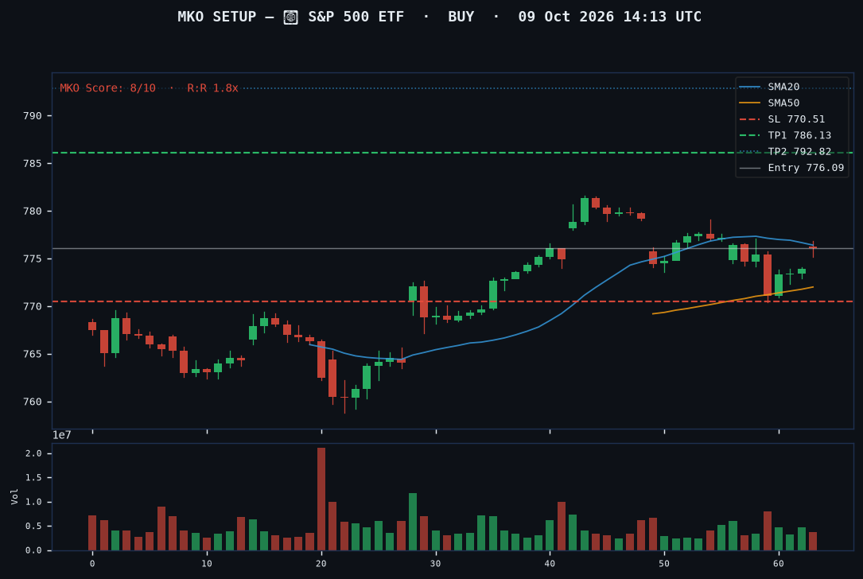The width and height of the screenshot is (863, 579).
Task: Click the 1.5 volume axis label
Action: click(x=33, y=478)
